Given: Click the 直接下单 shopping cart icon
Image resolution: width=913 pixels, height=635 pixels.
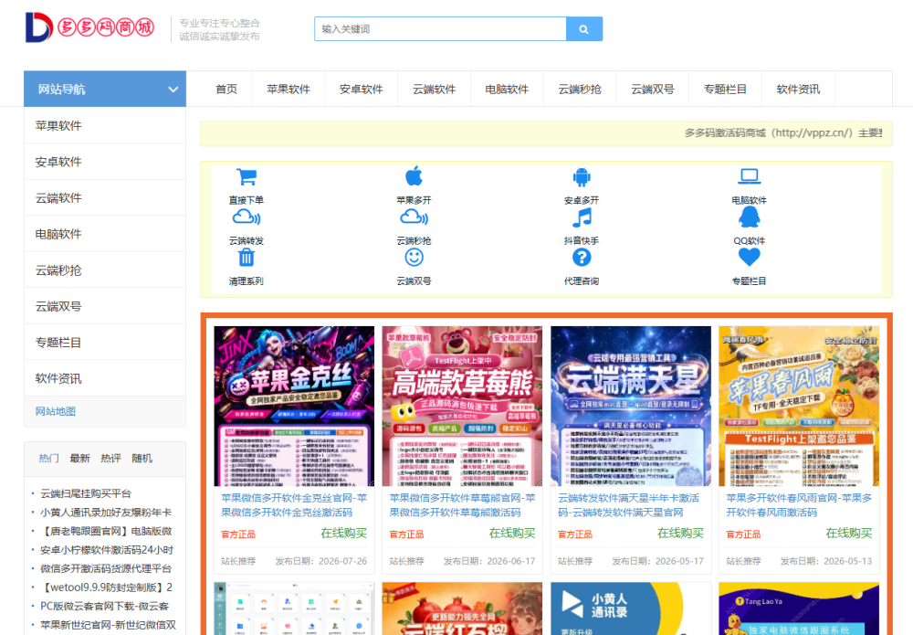Looking at the screenshot, I should (247, 176).
